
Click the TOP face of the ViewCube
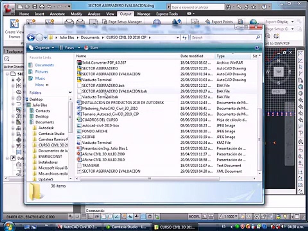click(278, 72)
